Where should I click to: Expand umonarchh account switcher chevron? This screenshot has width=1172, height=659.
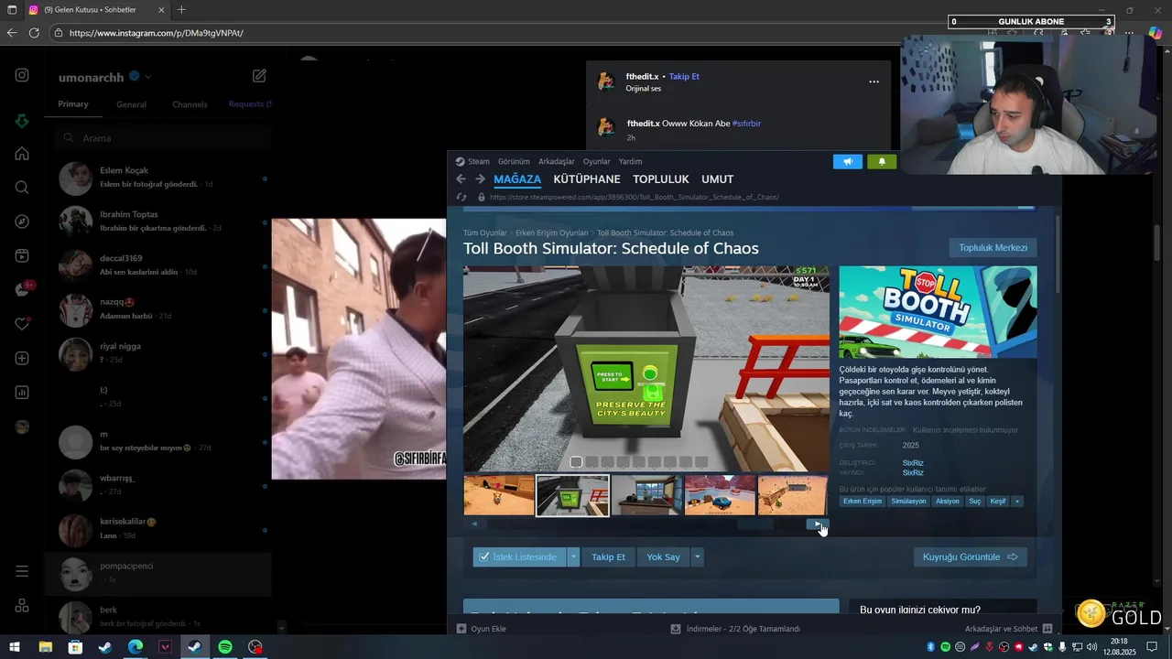148,77
